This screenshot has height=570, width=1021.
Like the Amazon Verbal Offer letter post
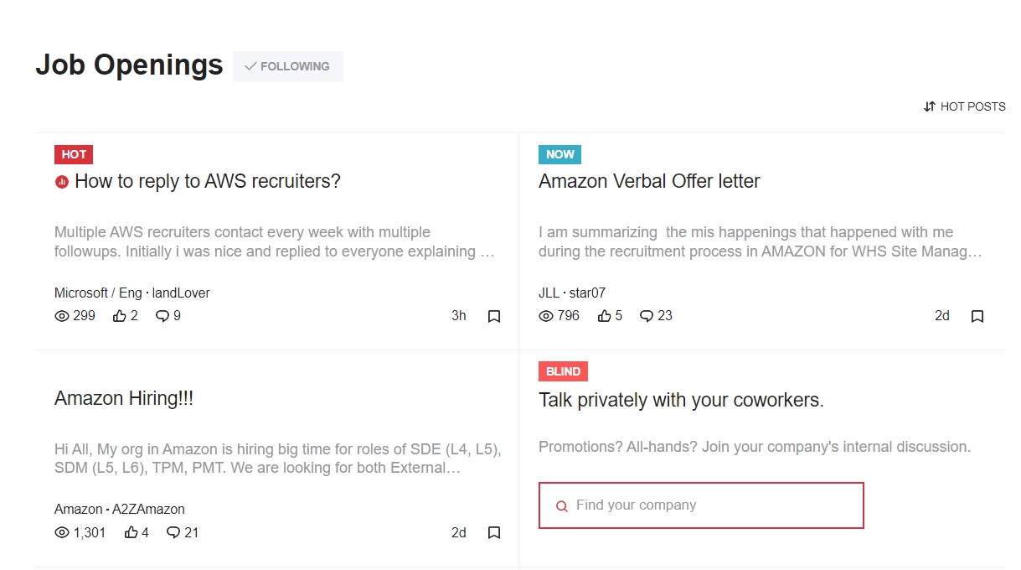pos(606,316)
